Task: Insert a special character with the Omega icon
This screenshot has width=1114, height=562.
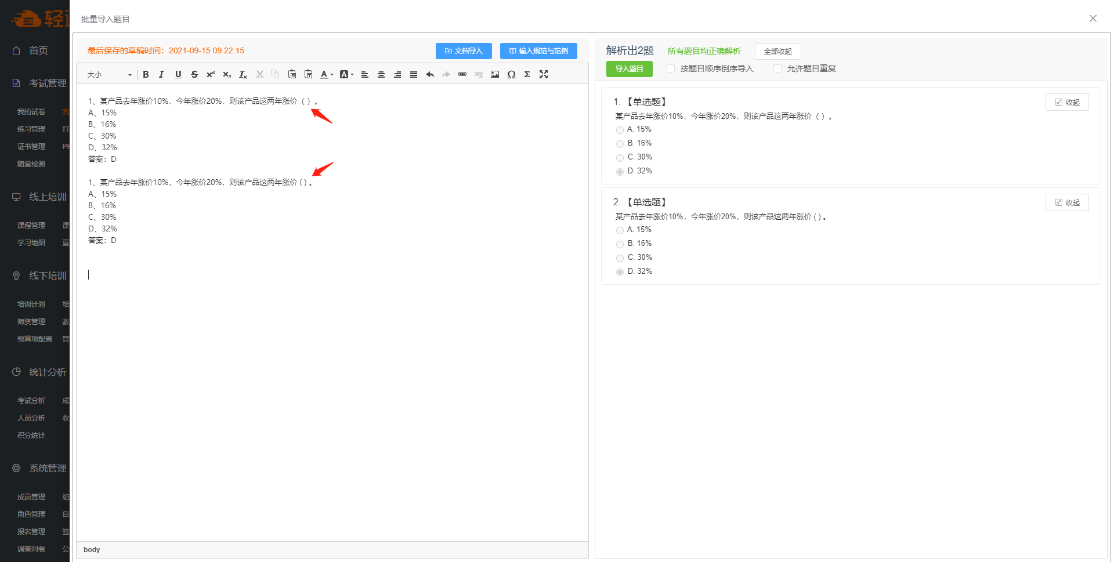Action: [511, 74]
